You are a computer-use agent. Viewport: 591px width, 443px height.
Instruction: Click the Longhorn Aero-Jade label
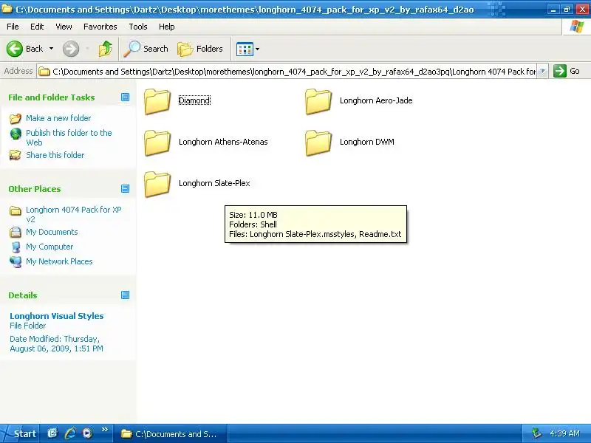point(376,100)
